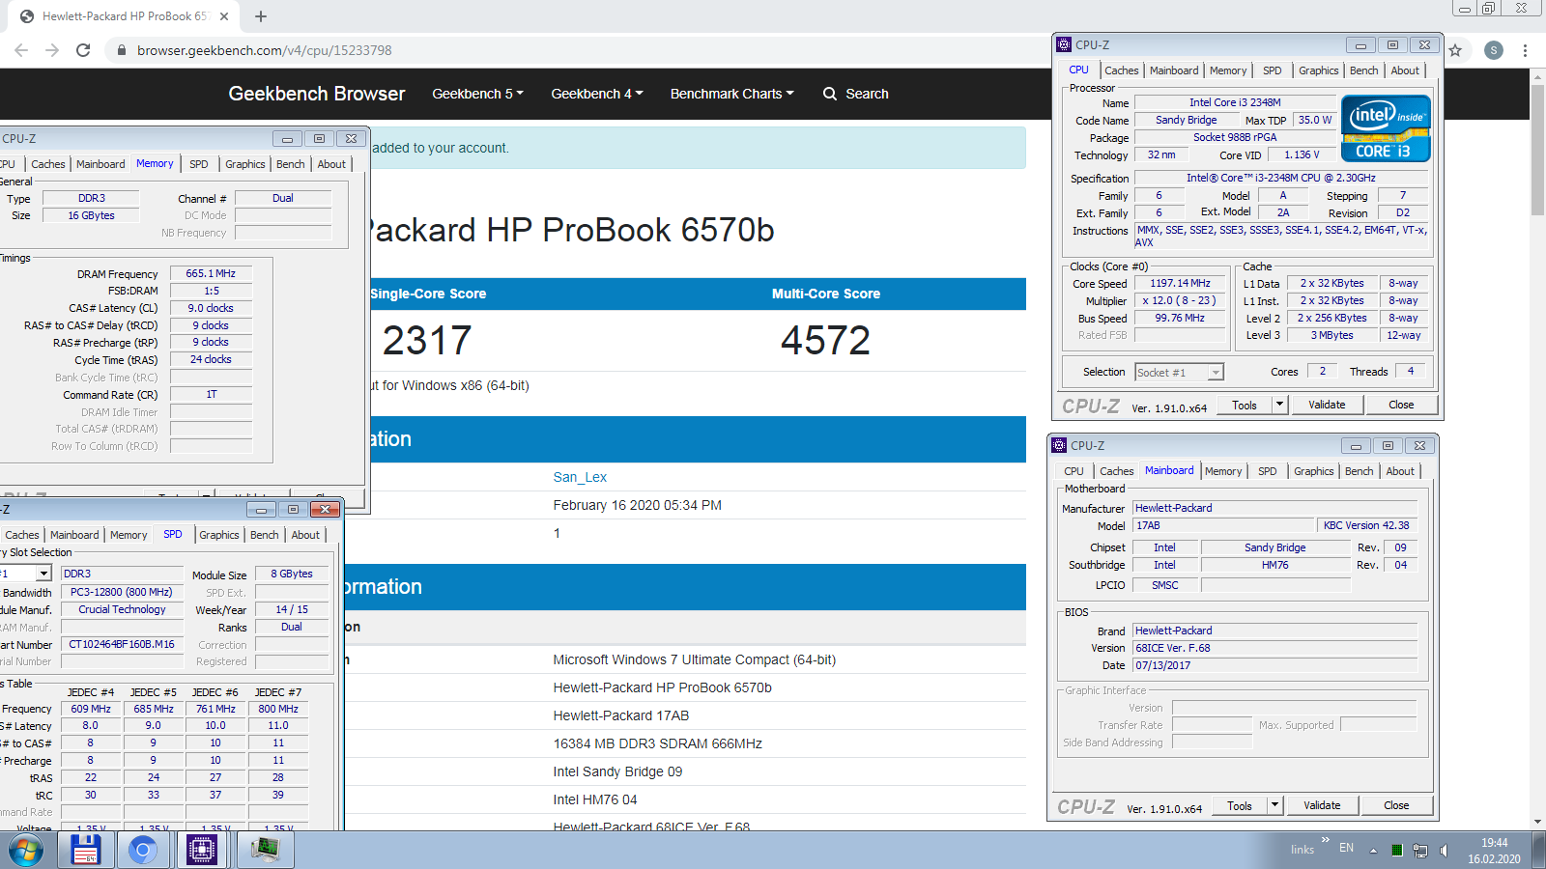Switch to Caches tab in top-right CPU-Z

pyautogui.click(x=1122, y=70)
